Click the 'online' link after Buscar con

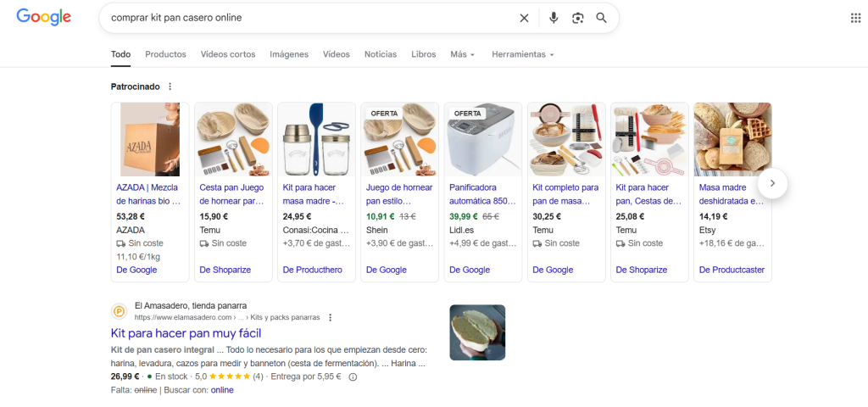tap(222, 390)
